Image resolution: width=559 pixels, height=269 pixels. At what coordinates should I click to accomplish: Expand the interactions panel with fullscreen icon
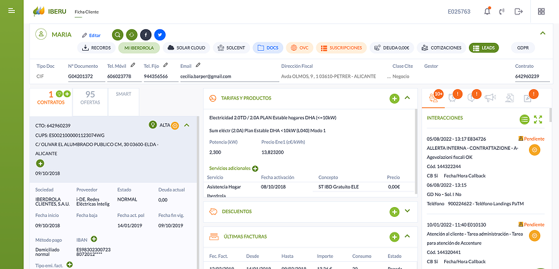coord(538,120)
